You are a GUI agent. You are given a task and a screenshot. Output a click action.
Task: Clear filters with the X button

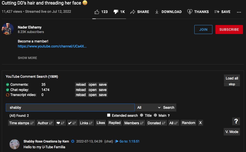coord(200,123)
